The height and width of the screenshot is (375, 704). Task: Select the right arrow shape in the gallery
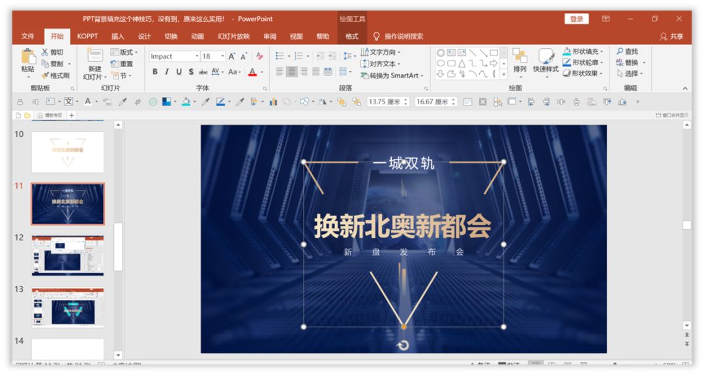coord(493,63)
